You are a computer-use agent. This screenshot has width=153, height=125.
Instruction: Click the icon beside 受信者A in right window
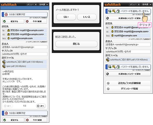(x=112, y=27)
